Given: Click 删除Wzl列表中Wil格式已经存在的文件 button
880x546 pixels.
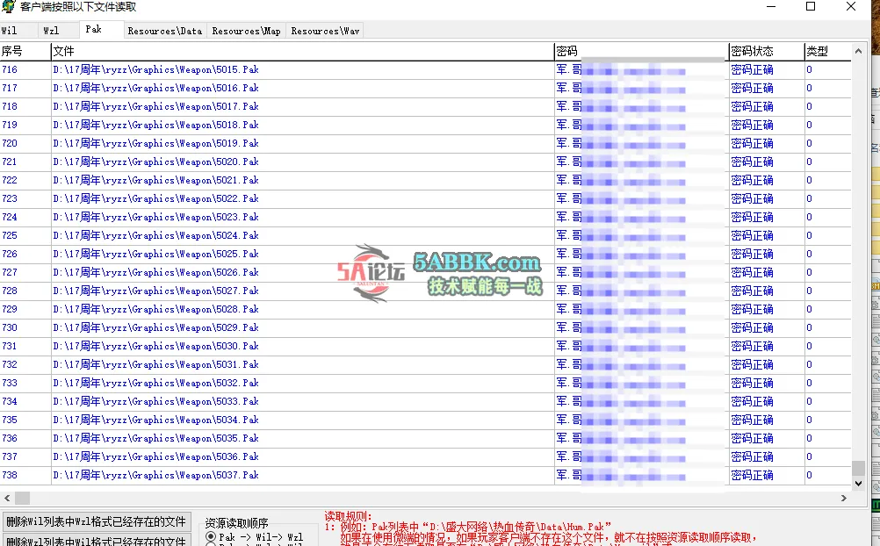Looking at the screenshot, I should (96, 541).
